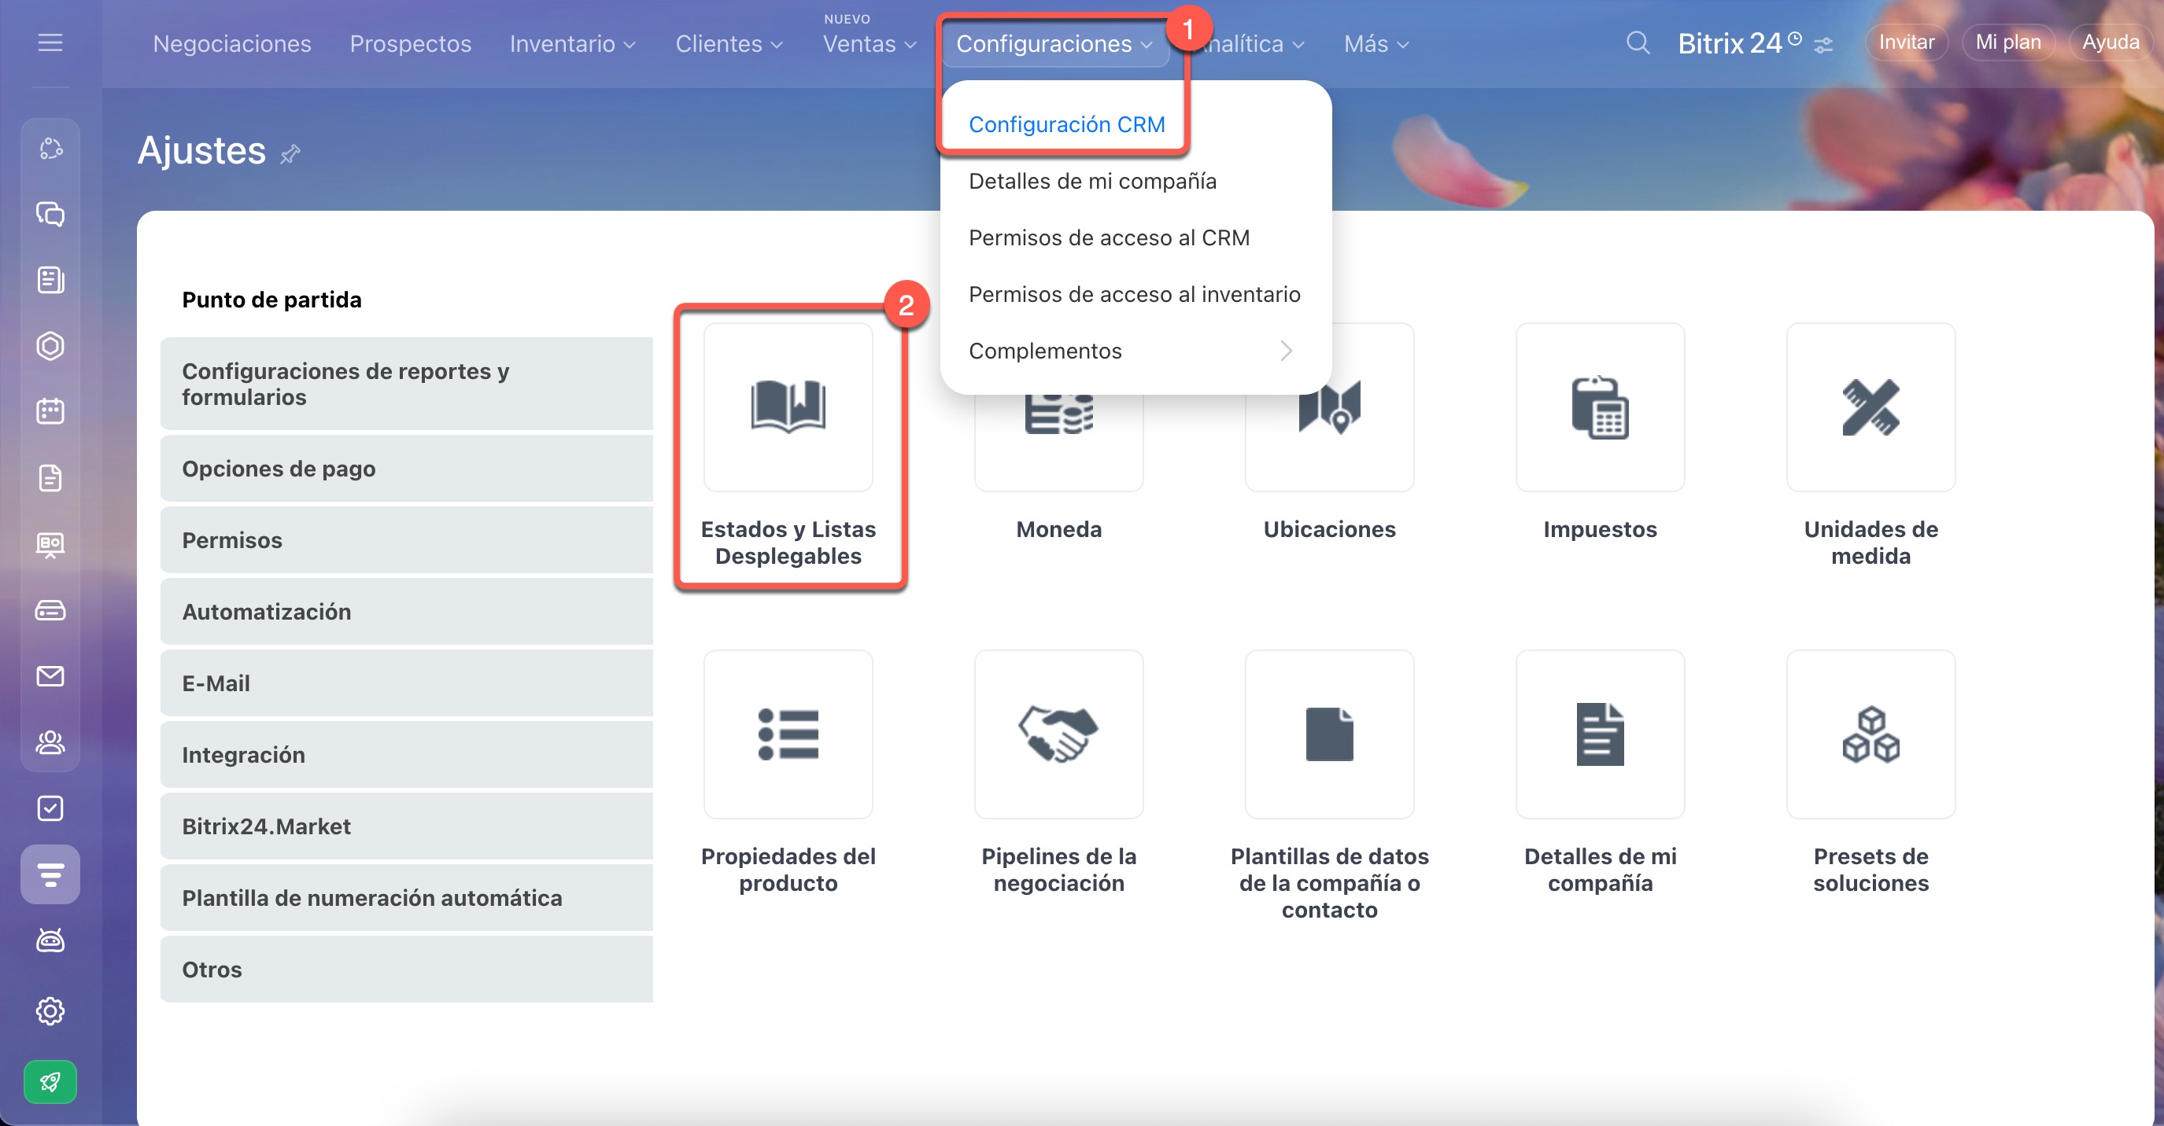
Task: Open the Negociaciones tab
Action: (232, 44)
